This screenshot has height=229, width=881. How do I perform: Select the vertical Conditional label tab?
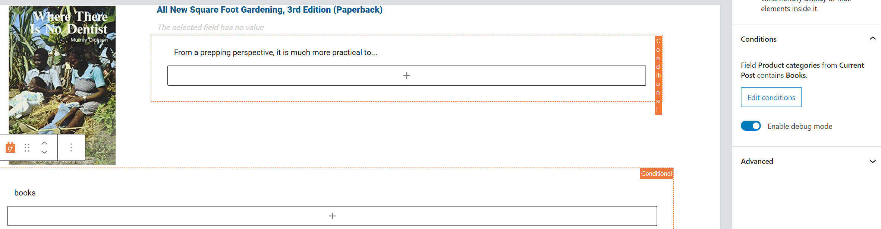coord(658,75)
